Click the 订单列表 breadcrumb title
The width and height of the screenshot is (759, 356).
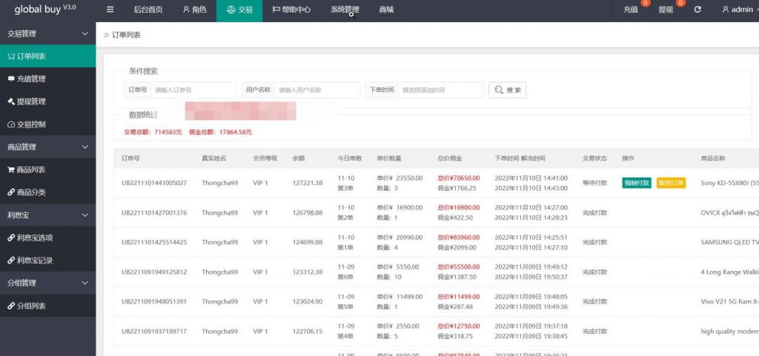126,36
